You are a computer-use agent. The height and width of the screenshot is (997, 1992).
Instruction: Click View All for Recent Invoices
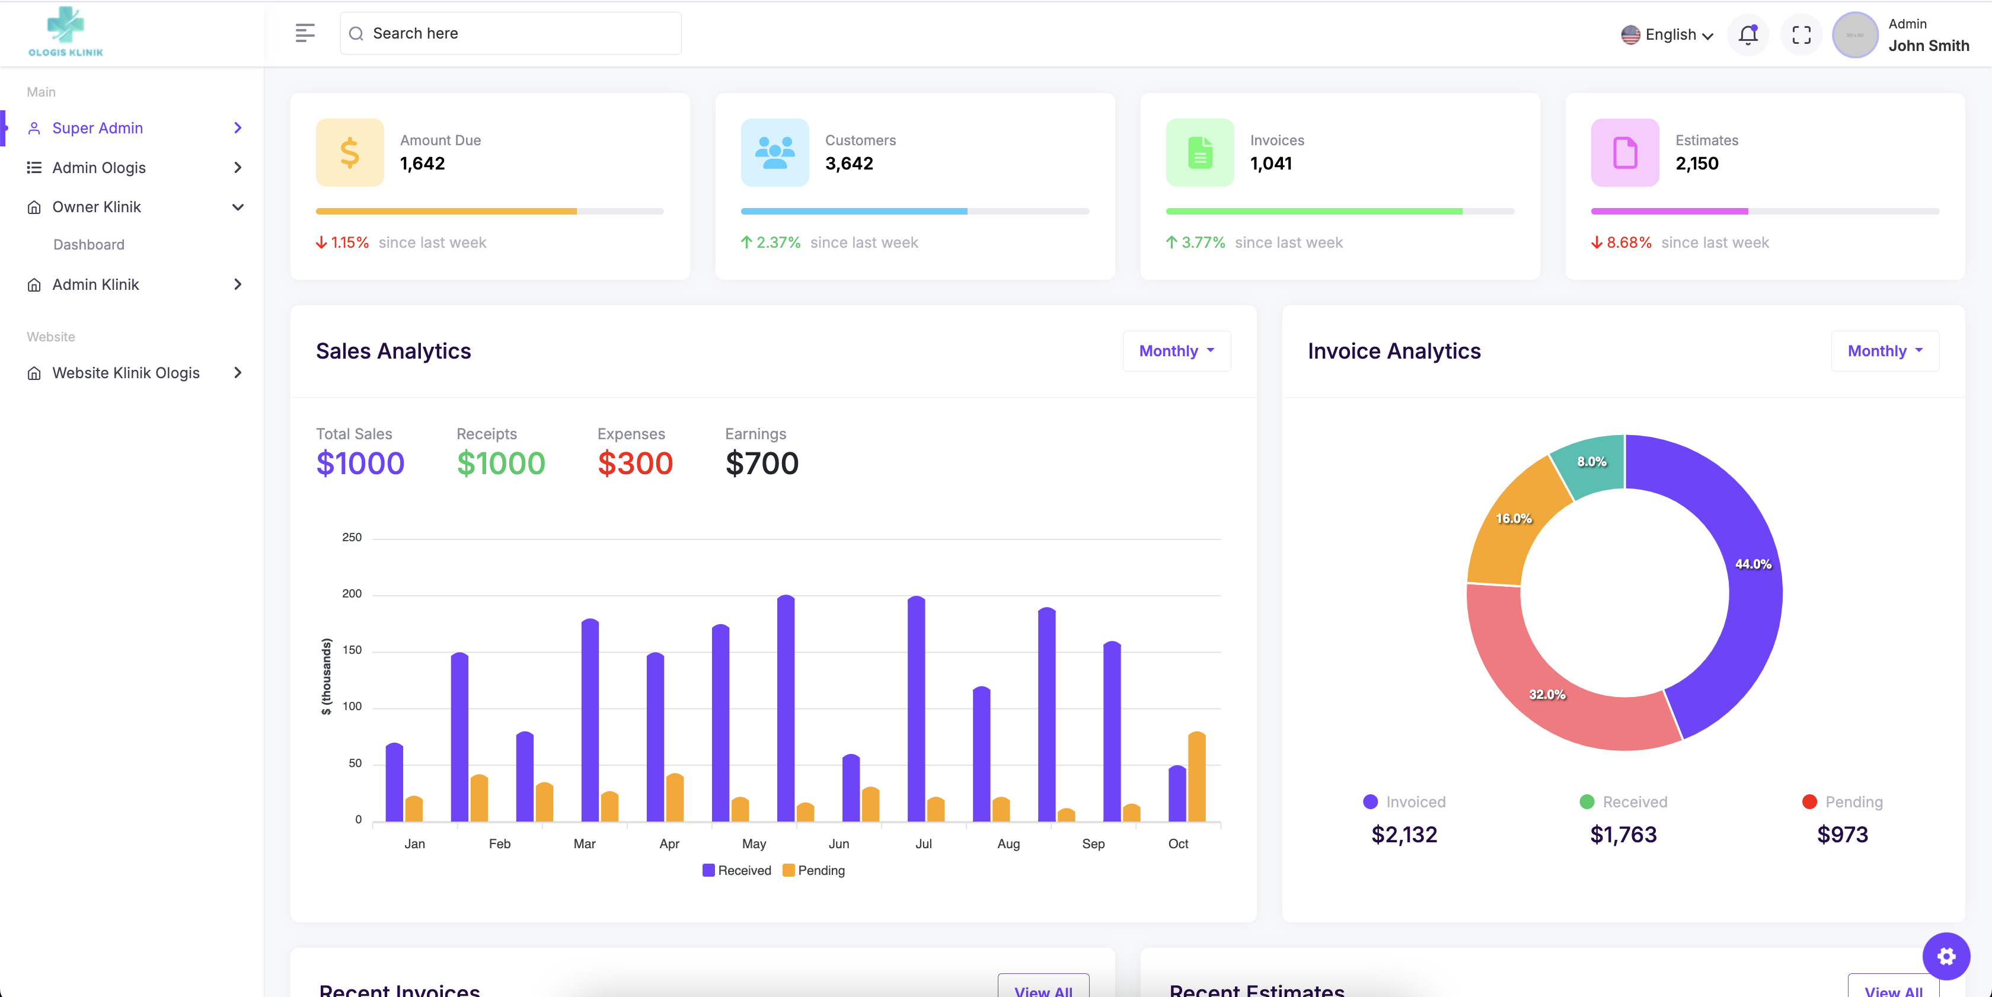[1043, 988]
